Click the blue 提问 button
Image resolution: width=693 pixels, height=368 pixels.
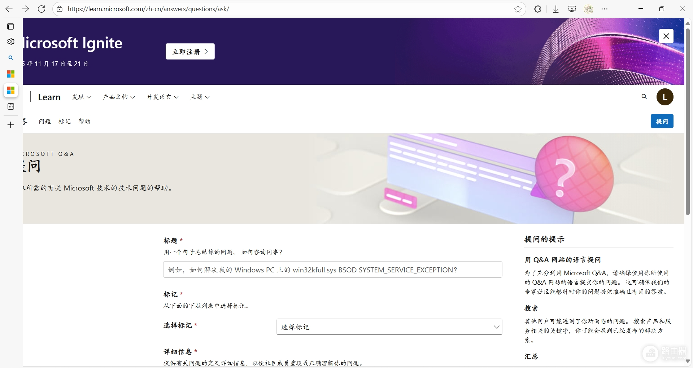coord(662,121)
